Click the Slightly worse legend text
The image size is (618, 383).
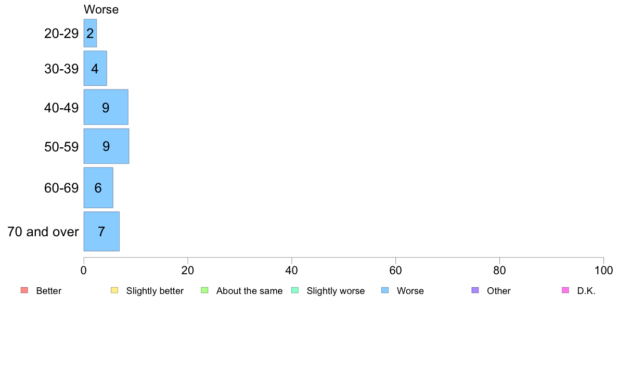tap(336, 291)
